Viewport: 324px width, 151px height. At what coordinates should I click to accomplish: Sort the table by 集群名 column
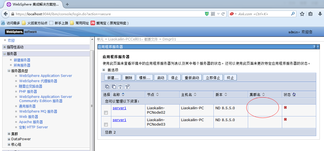[263, 95]
